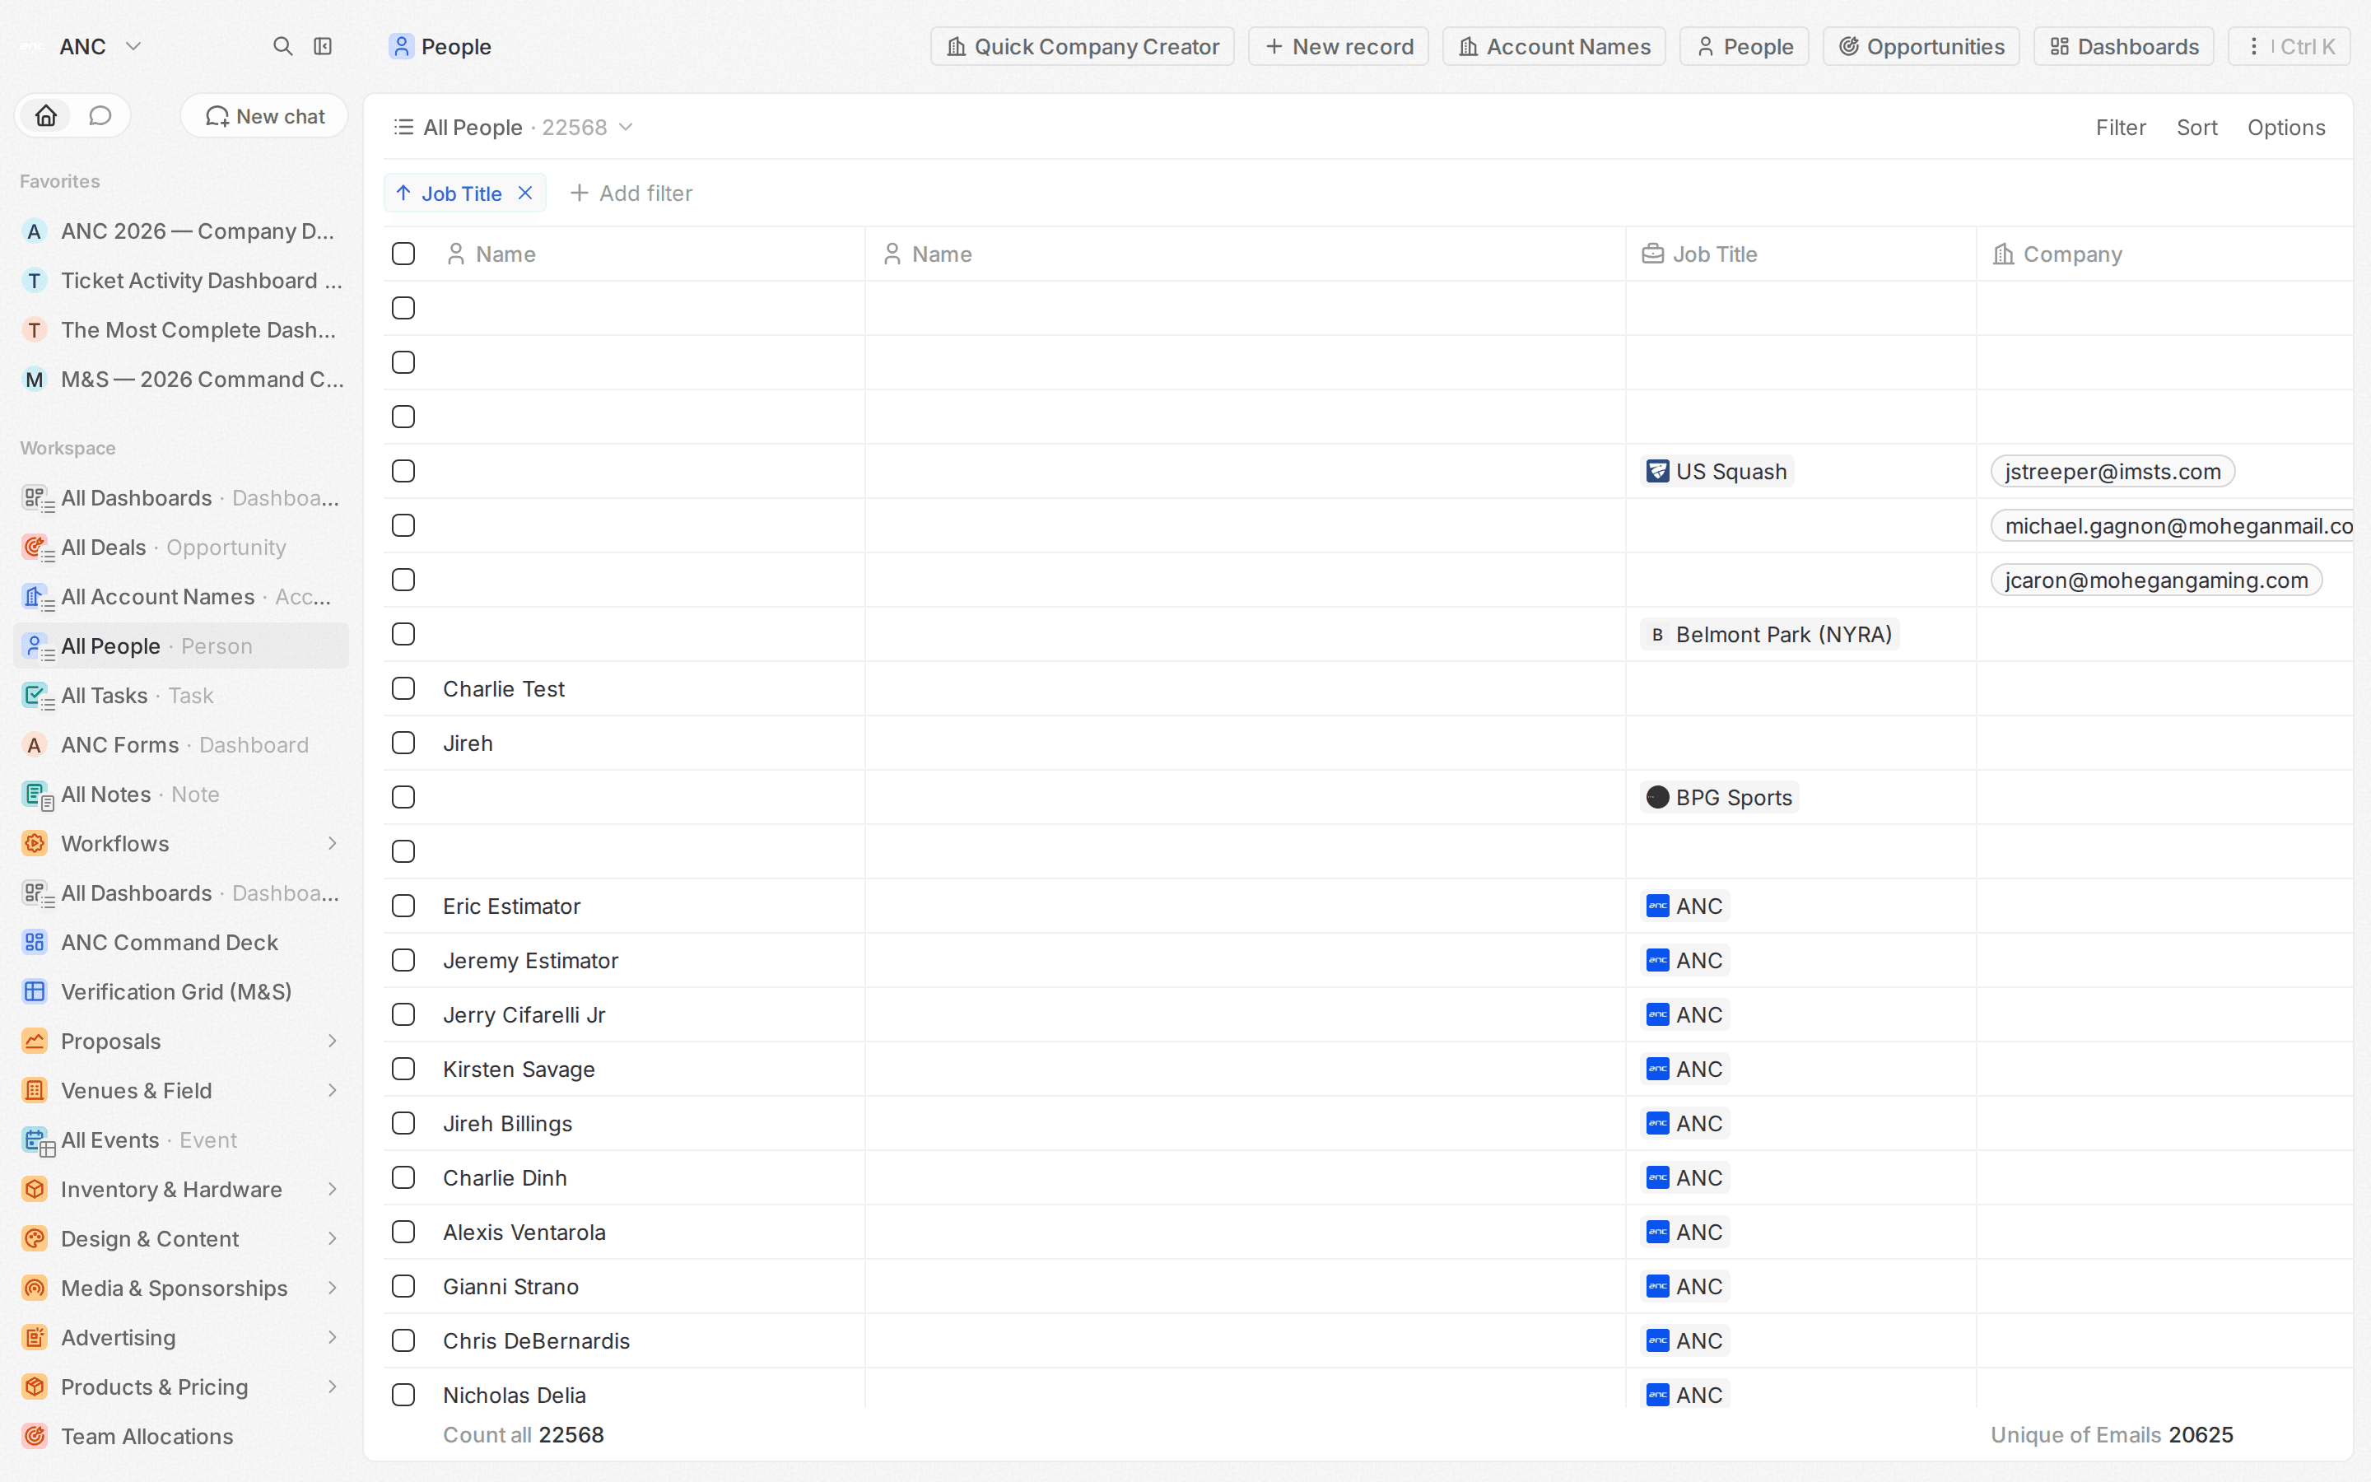
Task: Open the Filter menu
Action: point(2120,128)
